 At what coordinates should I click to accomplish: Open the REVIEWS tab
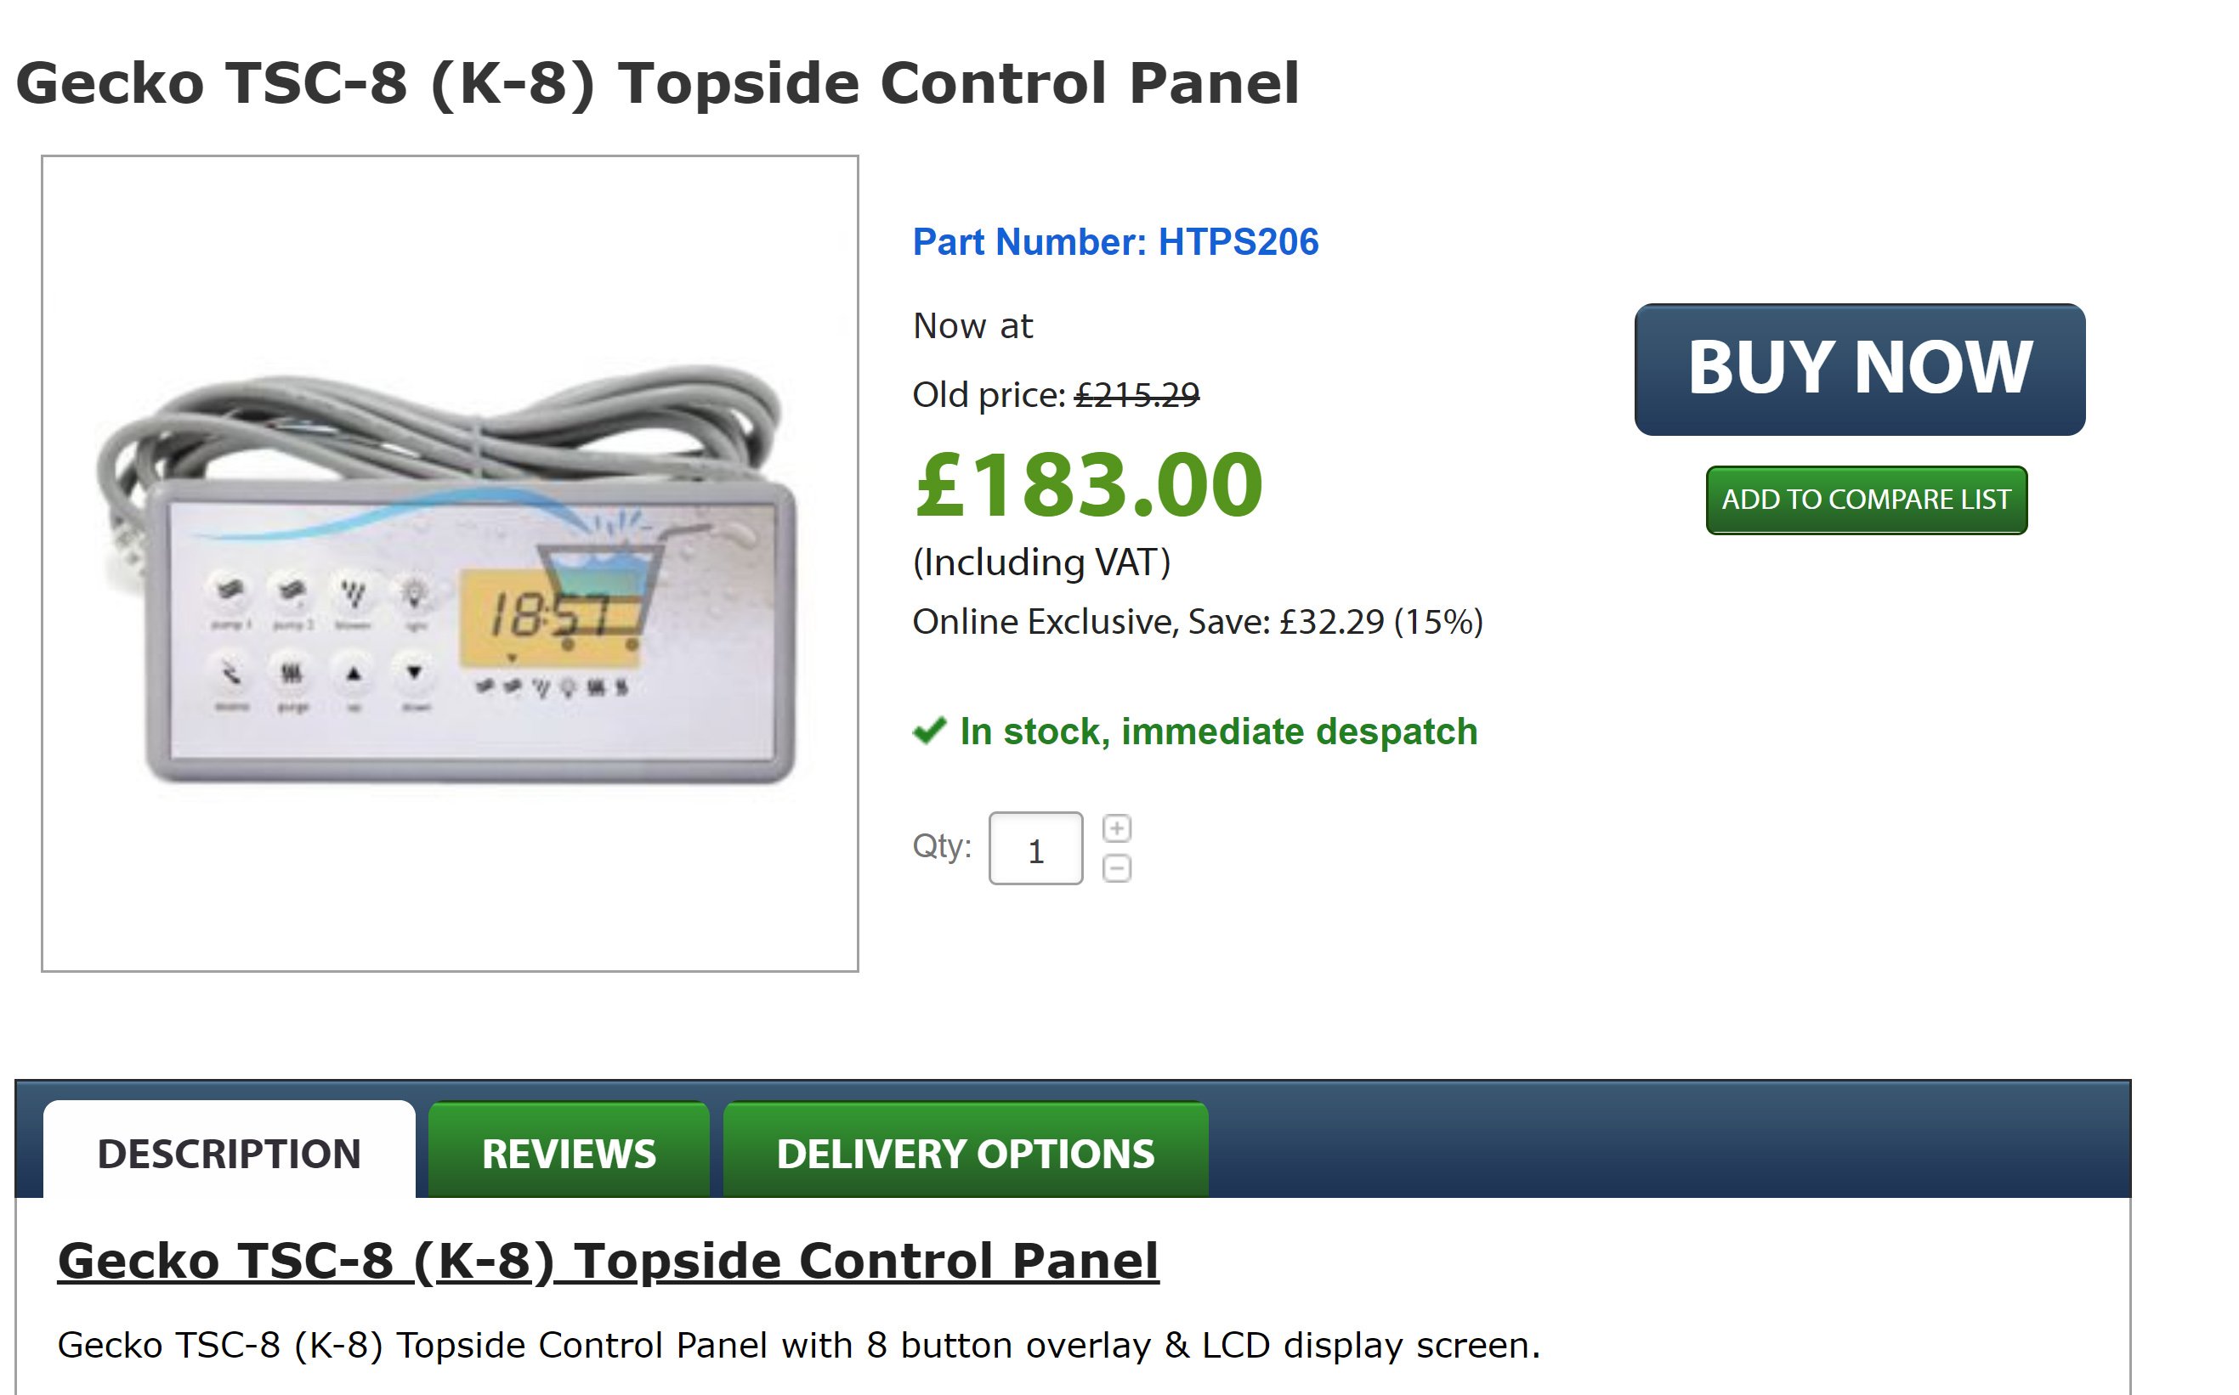[x=569, y=1153]
